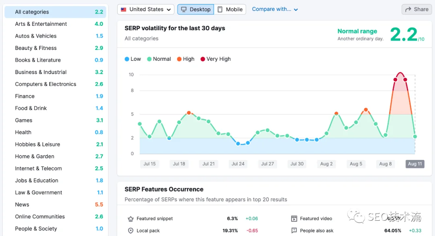This screenshot has height=236, width=435.
Task: Click the Featured snippet 6.3% value
Action: [232, 219]
